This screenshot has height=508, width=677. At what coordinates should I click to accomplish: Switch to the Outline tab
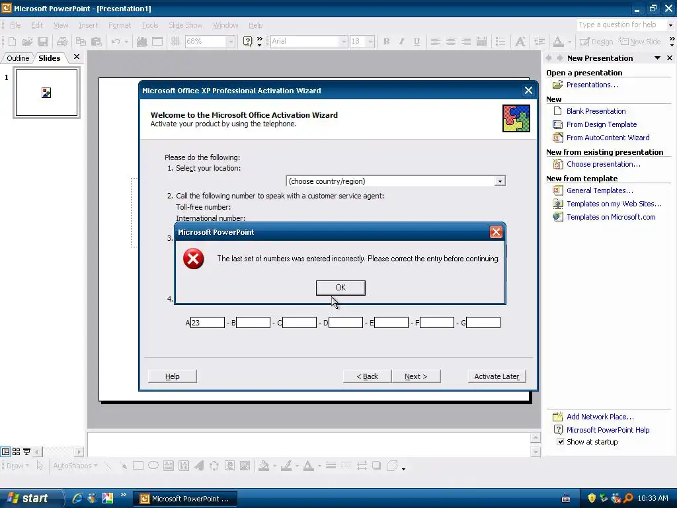tap(18, 58)
